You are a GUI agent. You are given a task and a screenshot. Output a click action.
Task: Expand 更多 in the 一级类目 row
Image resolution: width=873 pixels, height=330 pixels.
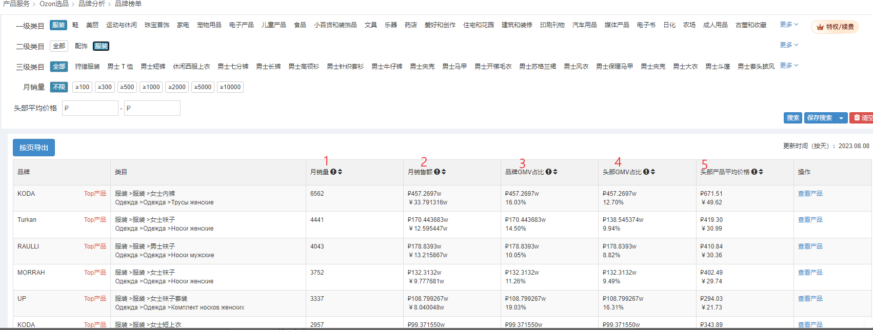click(x=789, y=25)
